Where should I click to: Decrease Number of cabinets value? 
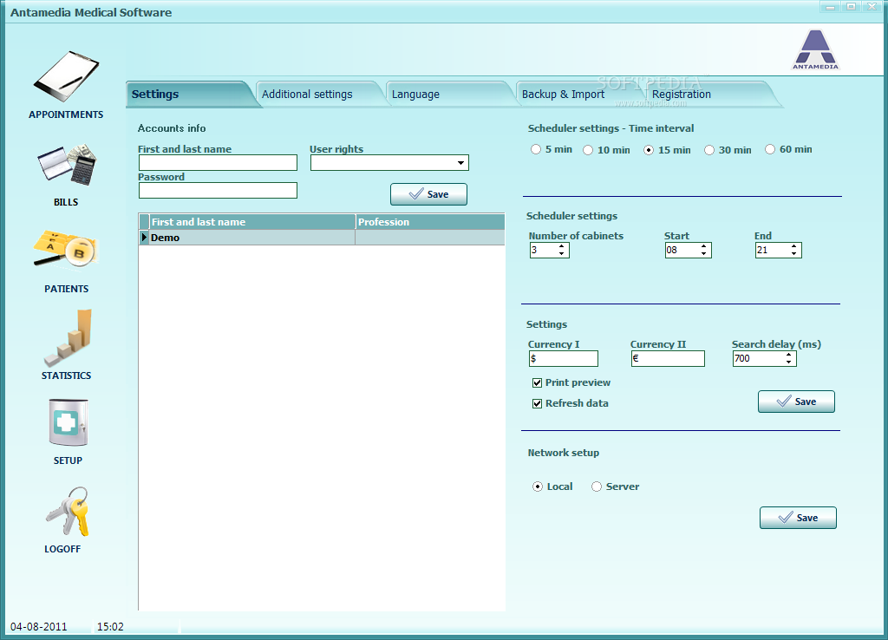coord(561,253)
